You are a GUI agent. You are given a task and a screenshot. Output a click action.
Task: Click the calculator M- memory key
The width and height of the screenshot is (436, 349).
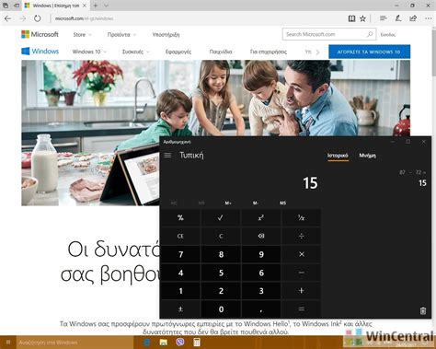pyautogui.click(x=256, y=203)
